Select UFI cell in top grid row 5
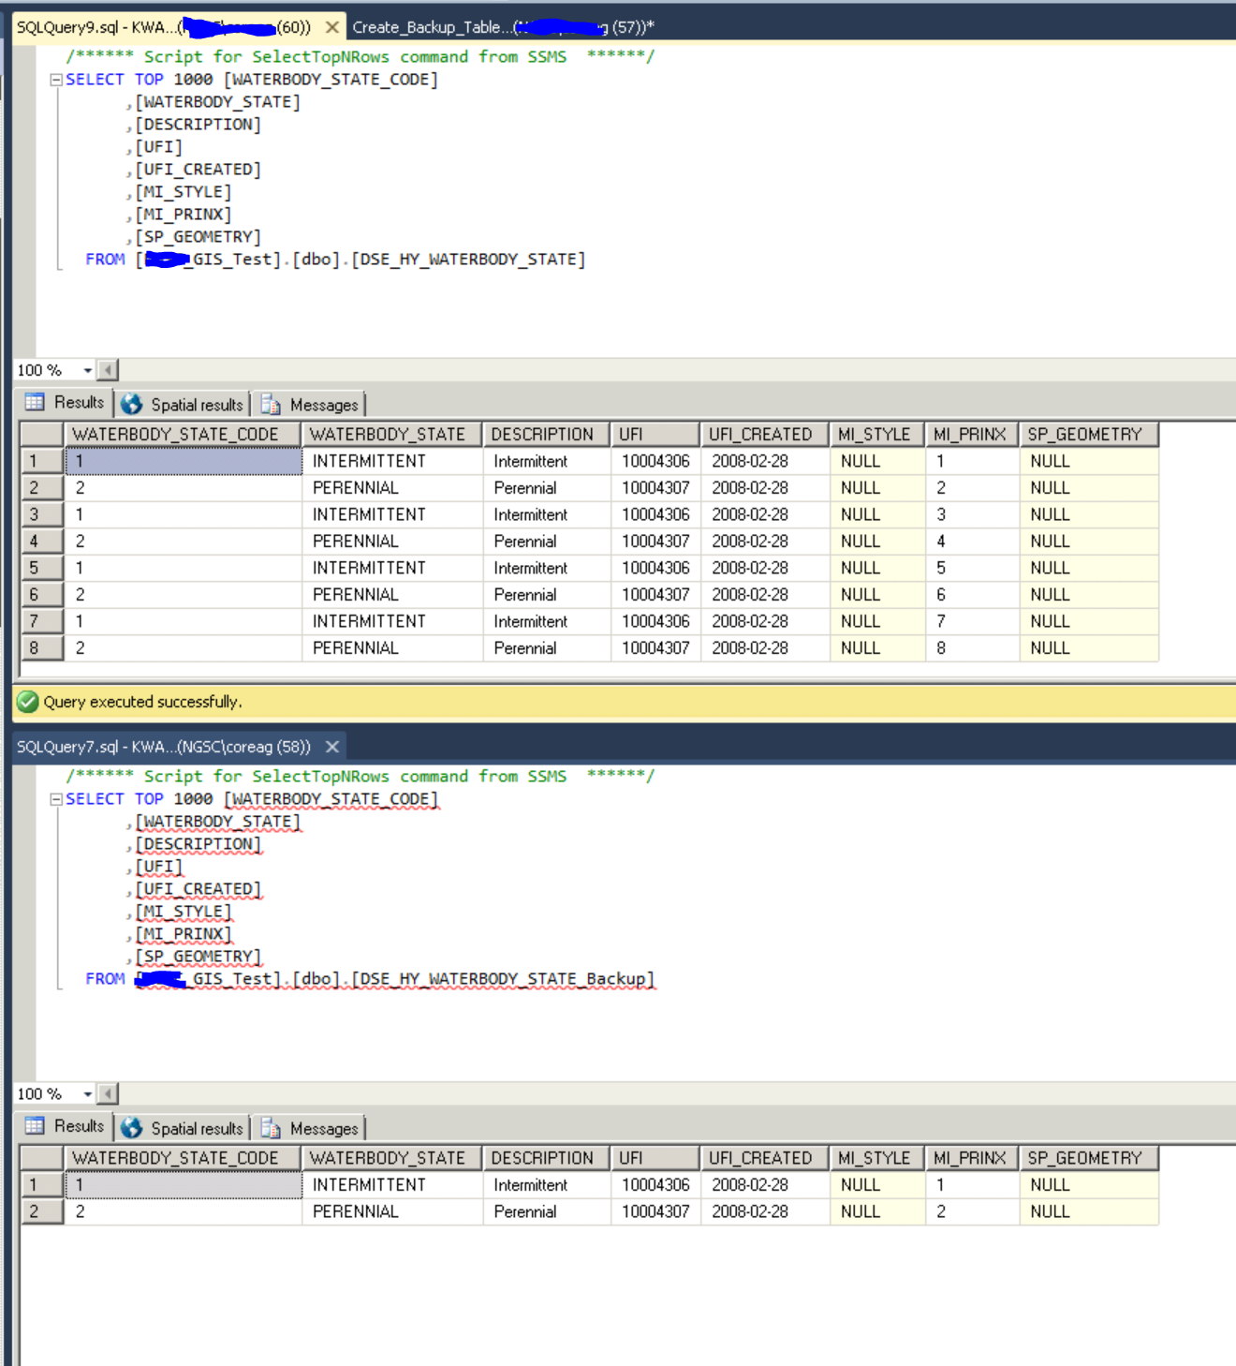Viewport: 1236px width, 1366px height. pos(655,568)
